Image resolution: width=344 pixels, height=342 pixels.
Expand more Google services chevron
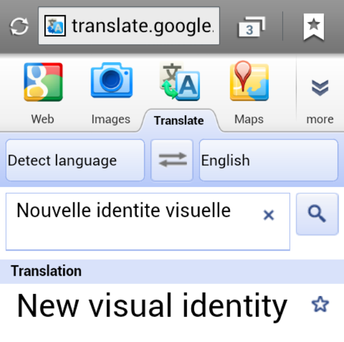click(320, 88)
